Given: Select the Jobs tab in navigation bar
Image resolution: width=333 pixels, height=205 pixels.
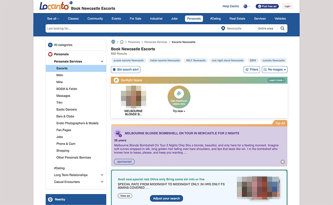Looking at the screenshot, I should point(174,19).
